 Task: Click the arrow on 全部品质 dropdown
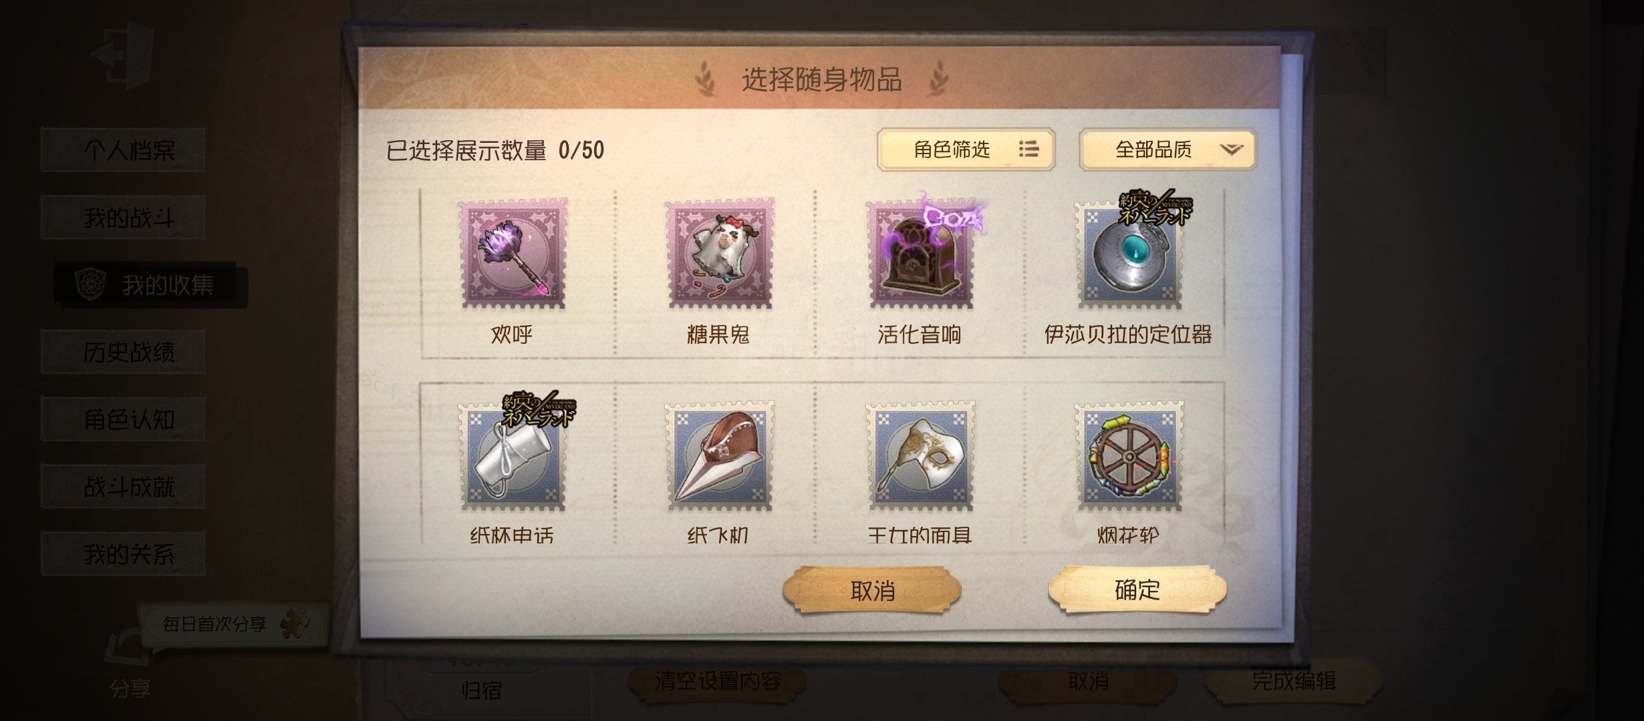point(1231,150)
